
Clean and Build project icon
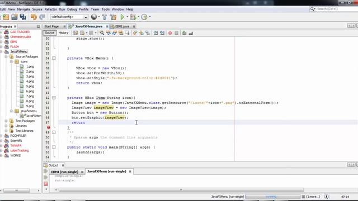[113, 17]
